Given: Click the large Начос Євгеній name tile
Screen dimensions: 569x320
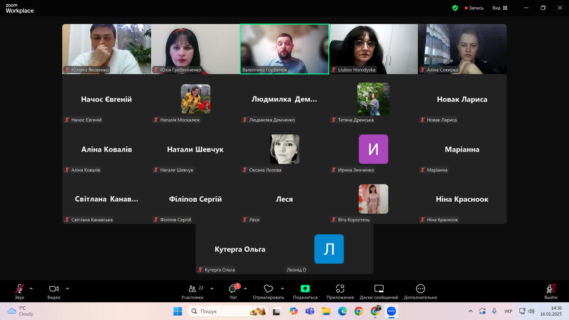Looking at the screenshot, I should click(106, 100).
